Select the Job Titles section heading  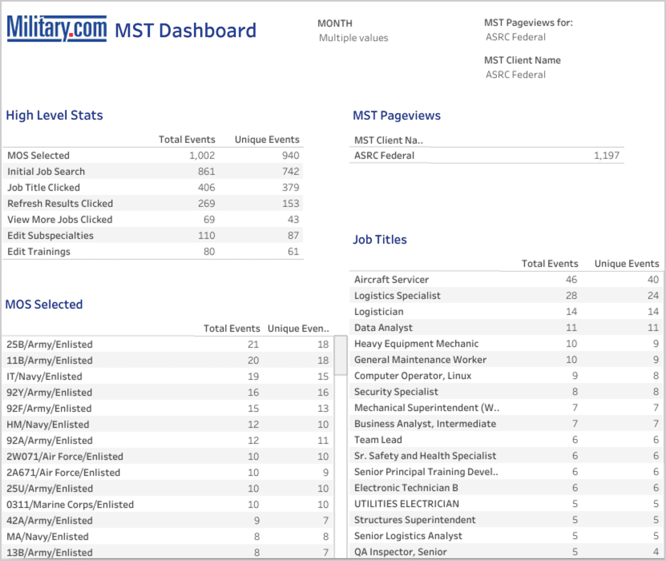380,239
